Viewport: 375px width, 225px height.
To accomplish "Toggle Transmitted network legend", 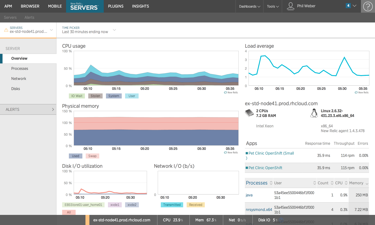I will [172, 205].
